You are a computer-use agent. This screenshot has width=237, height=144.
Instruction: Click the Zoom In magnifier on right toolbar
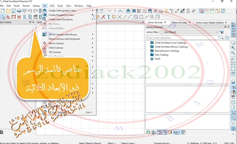click(233, 48)
